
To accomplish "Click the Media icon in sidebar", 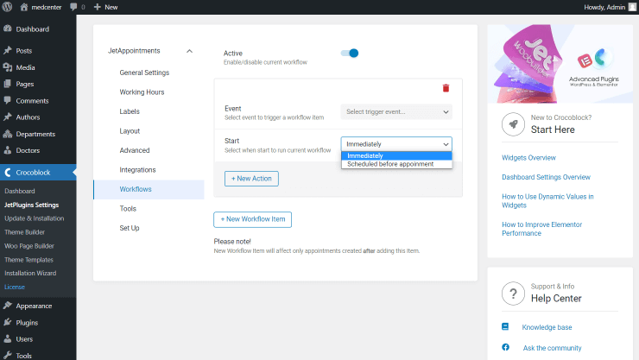I will coord(7,67).
